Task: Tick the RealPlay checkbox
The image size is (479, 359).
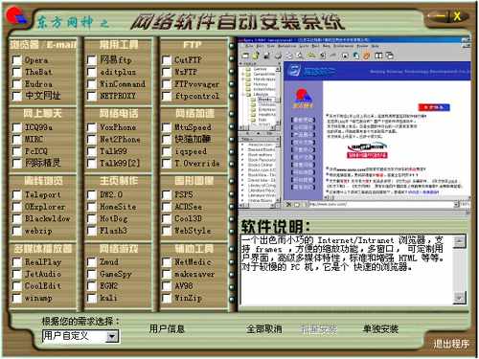Action: (16, 262)
